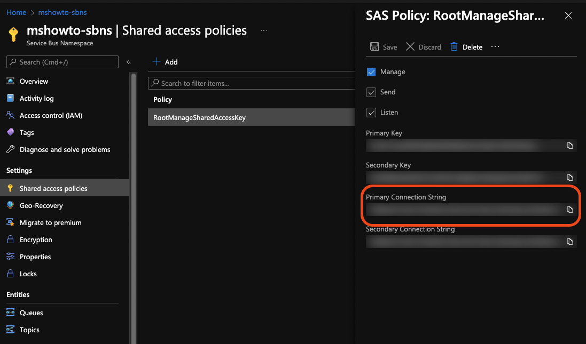586x344 pixels.
Task: Focus the Search to filter items field
Action: click(252, 83)
